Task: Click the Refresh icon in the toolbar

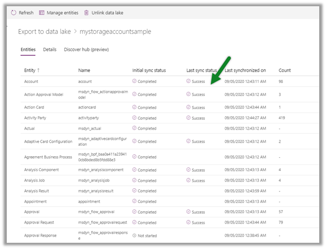Action: coord(13,12)
